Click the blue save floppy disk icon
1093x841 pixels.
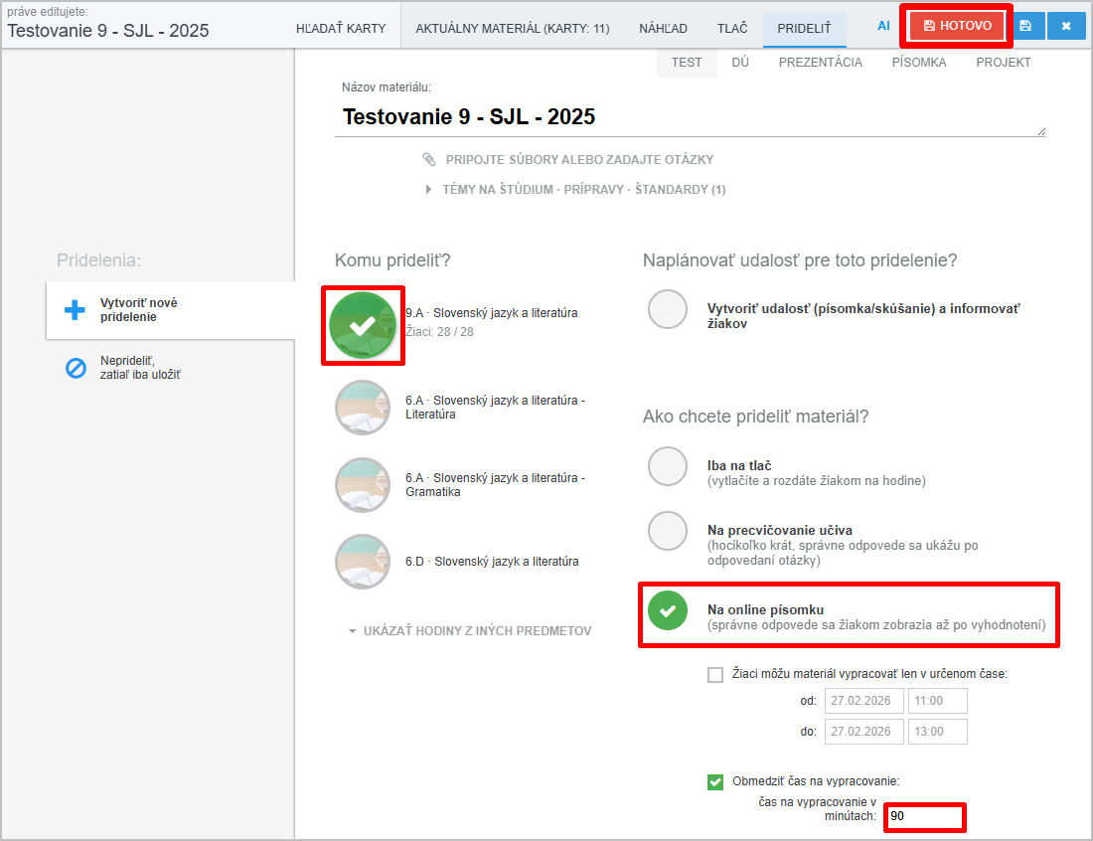(1024, 26)
